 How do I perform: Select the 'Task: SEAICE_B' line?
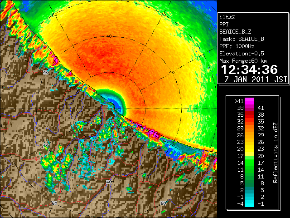tap(242, 39)
